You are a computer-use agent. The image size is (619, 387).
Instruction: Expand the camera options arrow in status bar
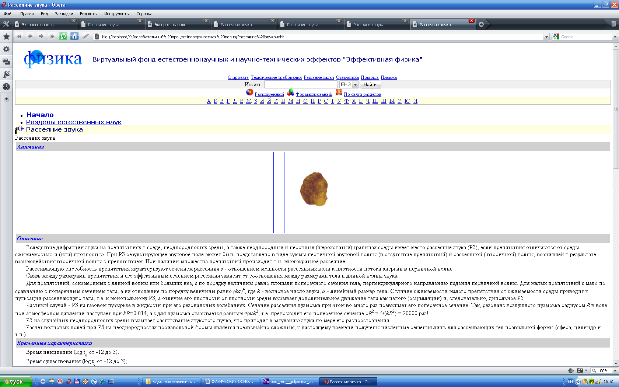point(586,370)
